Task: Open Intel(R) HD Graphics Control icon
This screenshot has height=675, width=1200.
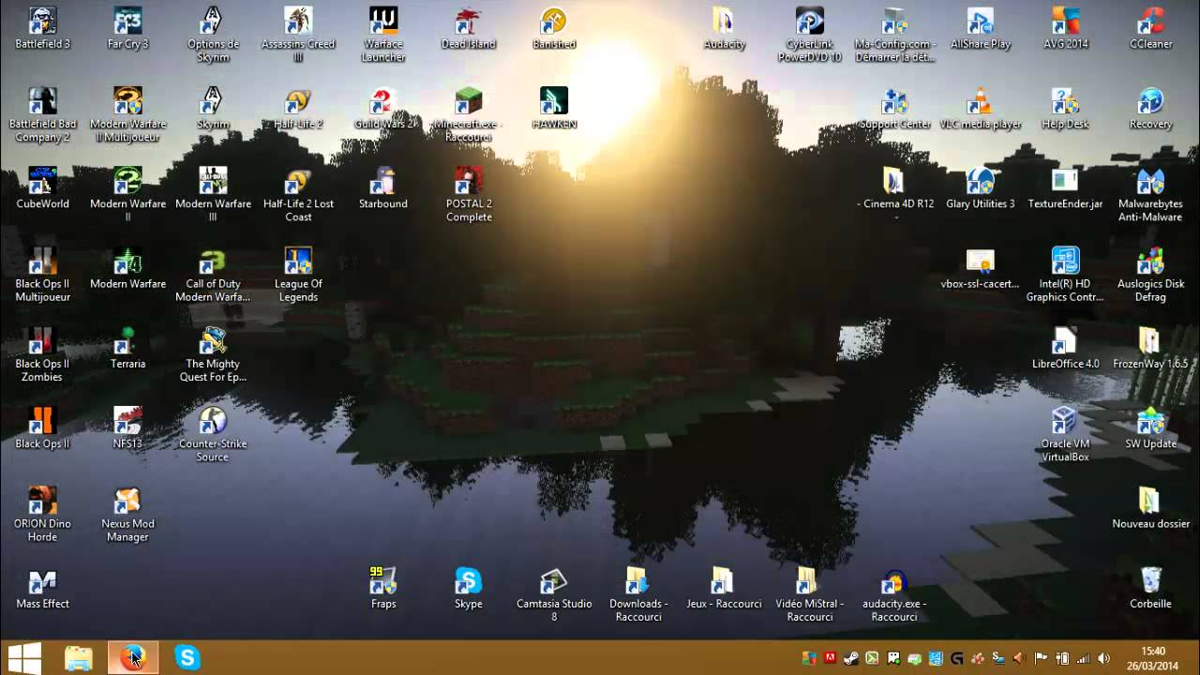Action: tap(1066, 260)
